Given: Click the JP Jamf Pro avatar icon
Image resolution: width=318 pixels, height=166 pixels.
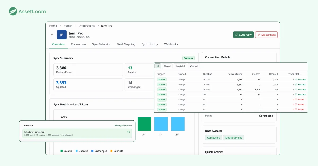Looking at the screenshot, I should pos(62,35).
